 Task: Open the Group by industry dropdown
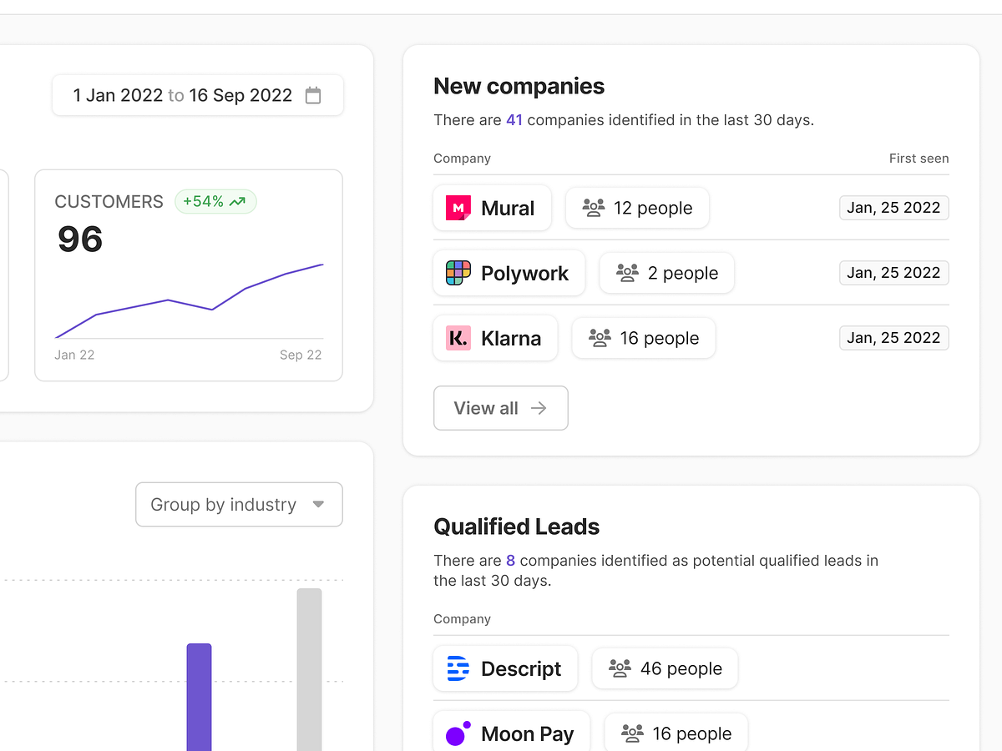pyautogui.click(x=239, y=504)
